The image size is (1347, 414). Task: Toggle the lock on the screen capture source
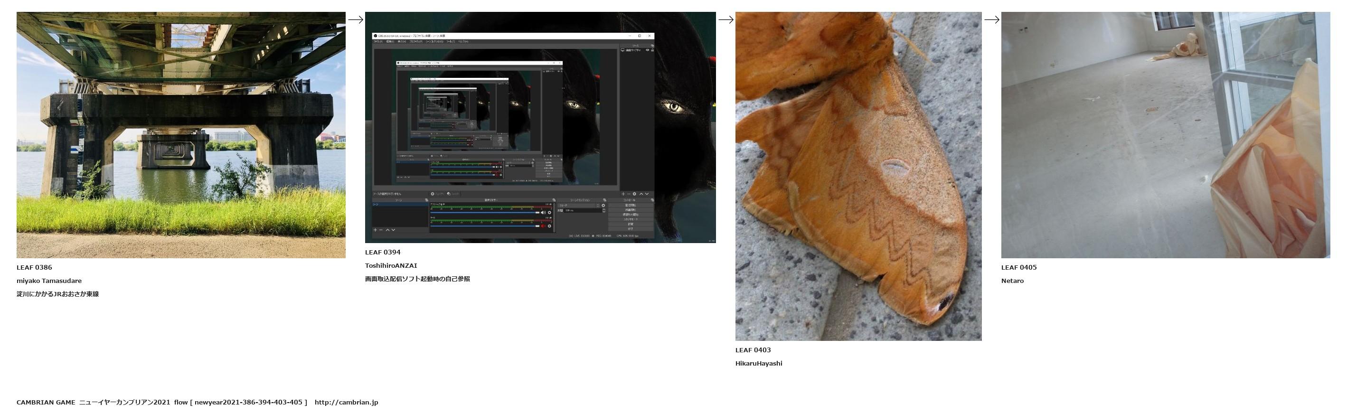[x=652, y=50]
